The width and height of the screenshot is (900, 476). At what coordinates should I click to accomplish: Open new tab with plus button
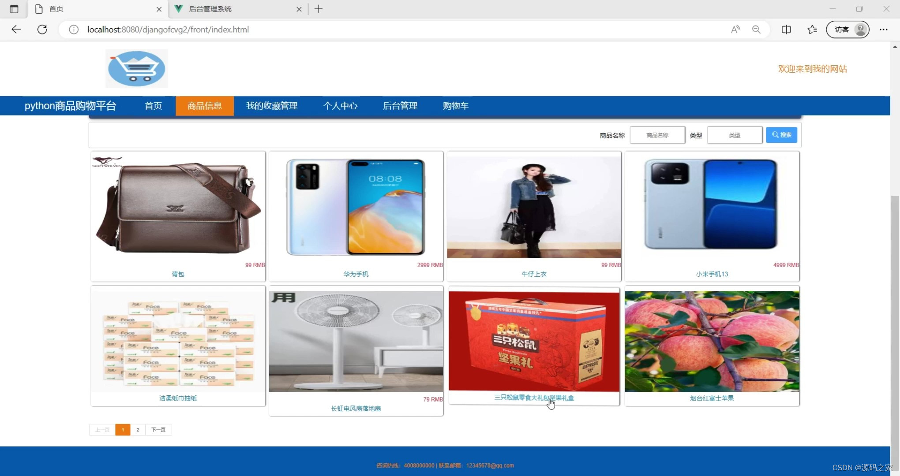[319, 9]
